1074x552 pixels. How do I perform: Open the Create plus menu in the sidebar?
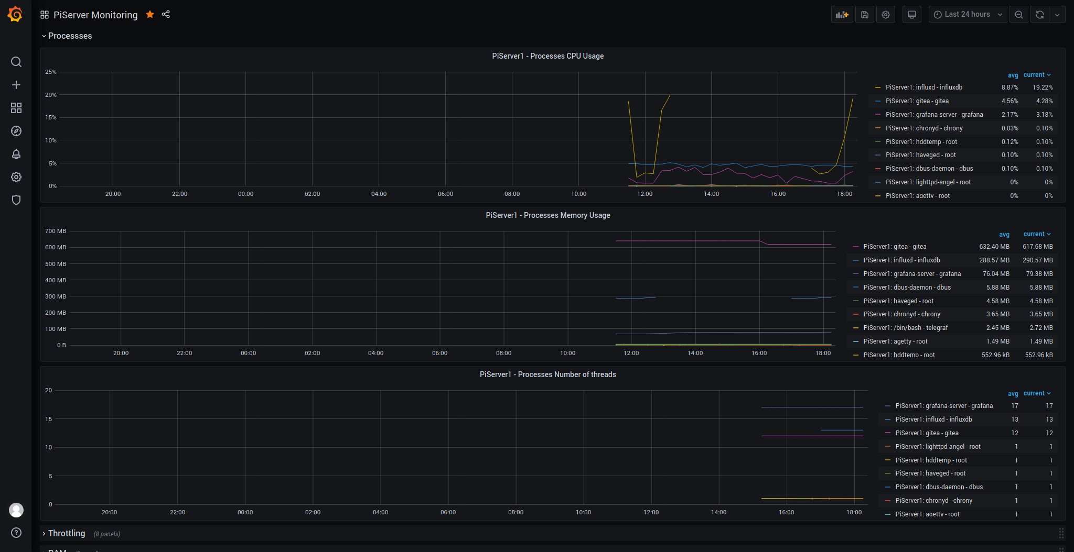tap(16, 85)
